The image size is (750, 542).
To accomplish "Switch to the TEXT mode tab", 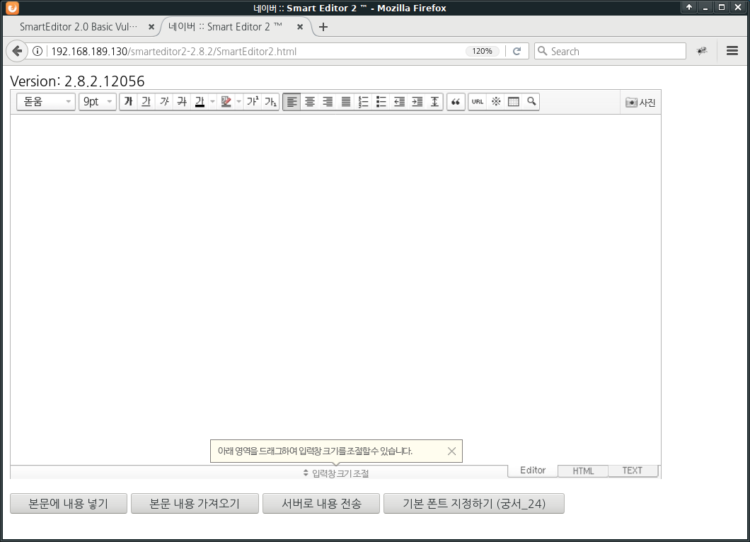I will [x=633, y=471].
